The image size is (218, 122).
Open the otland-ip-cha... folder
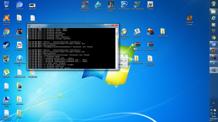[163, 33]
